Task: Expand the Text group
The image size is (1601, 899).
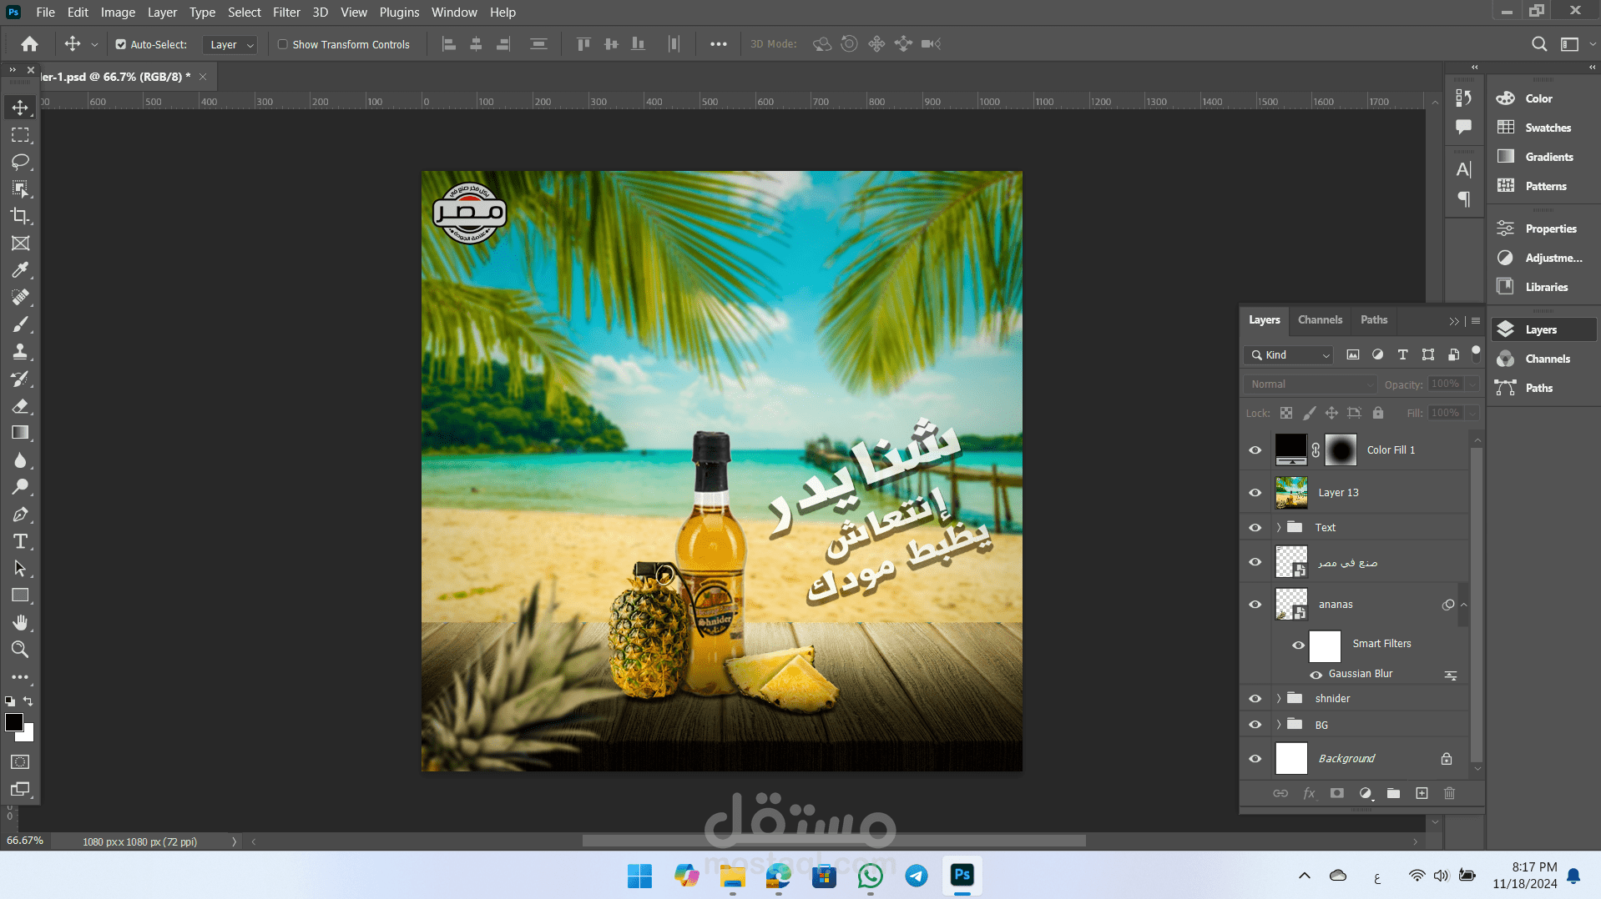Action: click(x=1278, y=528)
